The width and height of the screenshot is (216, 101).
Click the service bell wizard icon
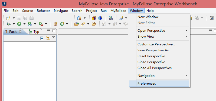(121, 18)
